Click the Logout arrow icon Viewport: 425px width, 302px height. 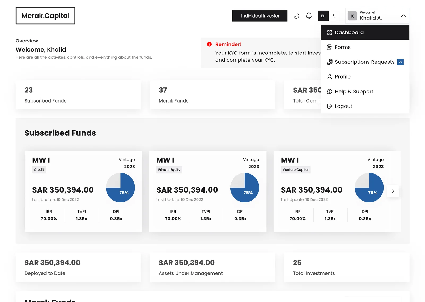pyautogui.click(x=330, y=106)
